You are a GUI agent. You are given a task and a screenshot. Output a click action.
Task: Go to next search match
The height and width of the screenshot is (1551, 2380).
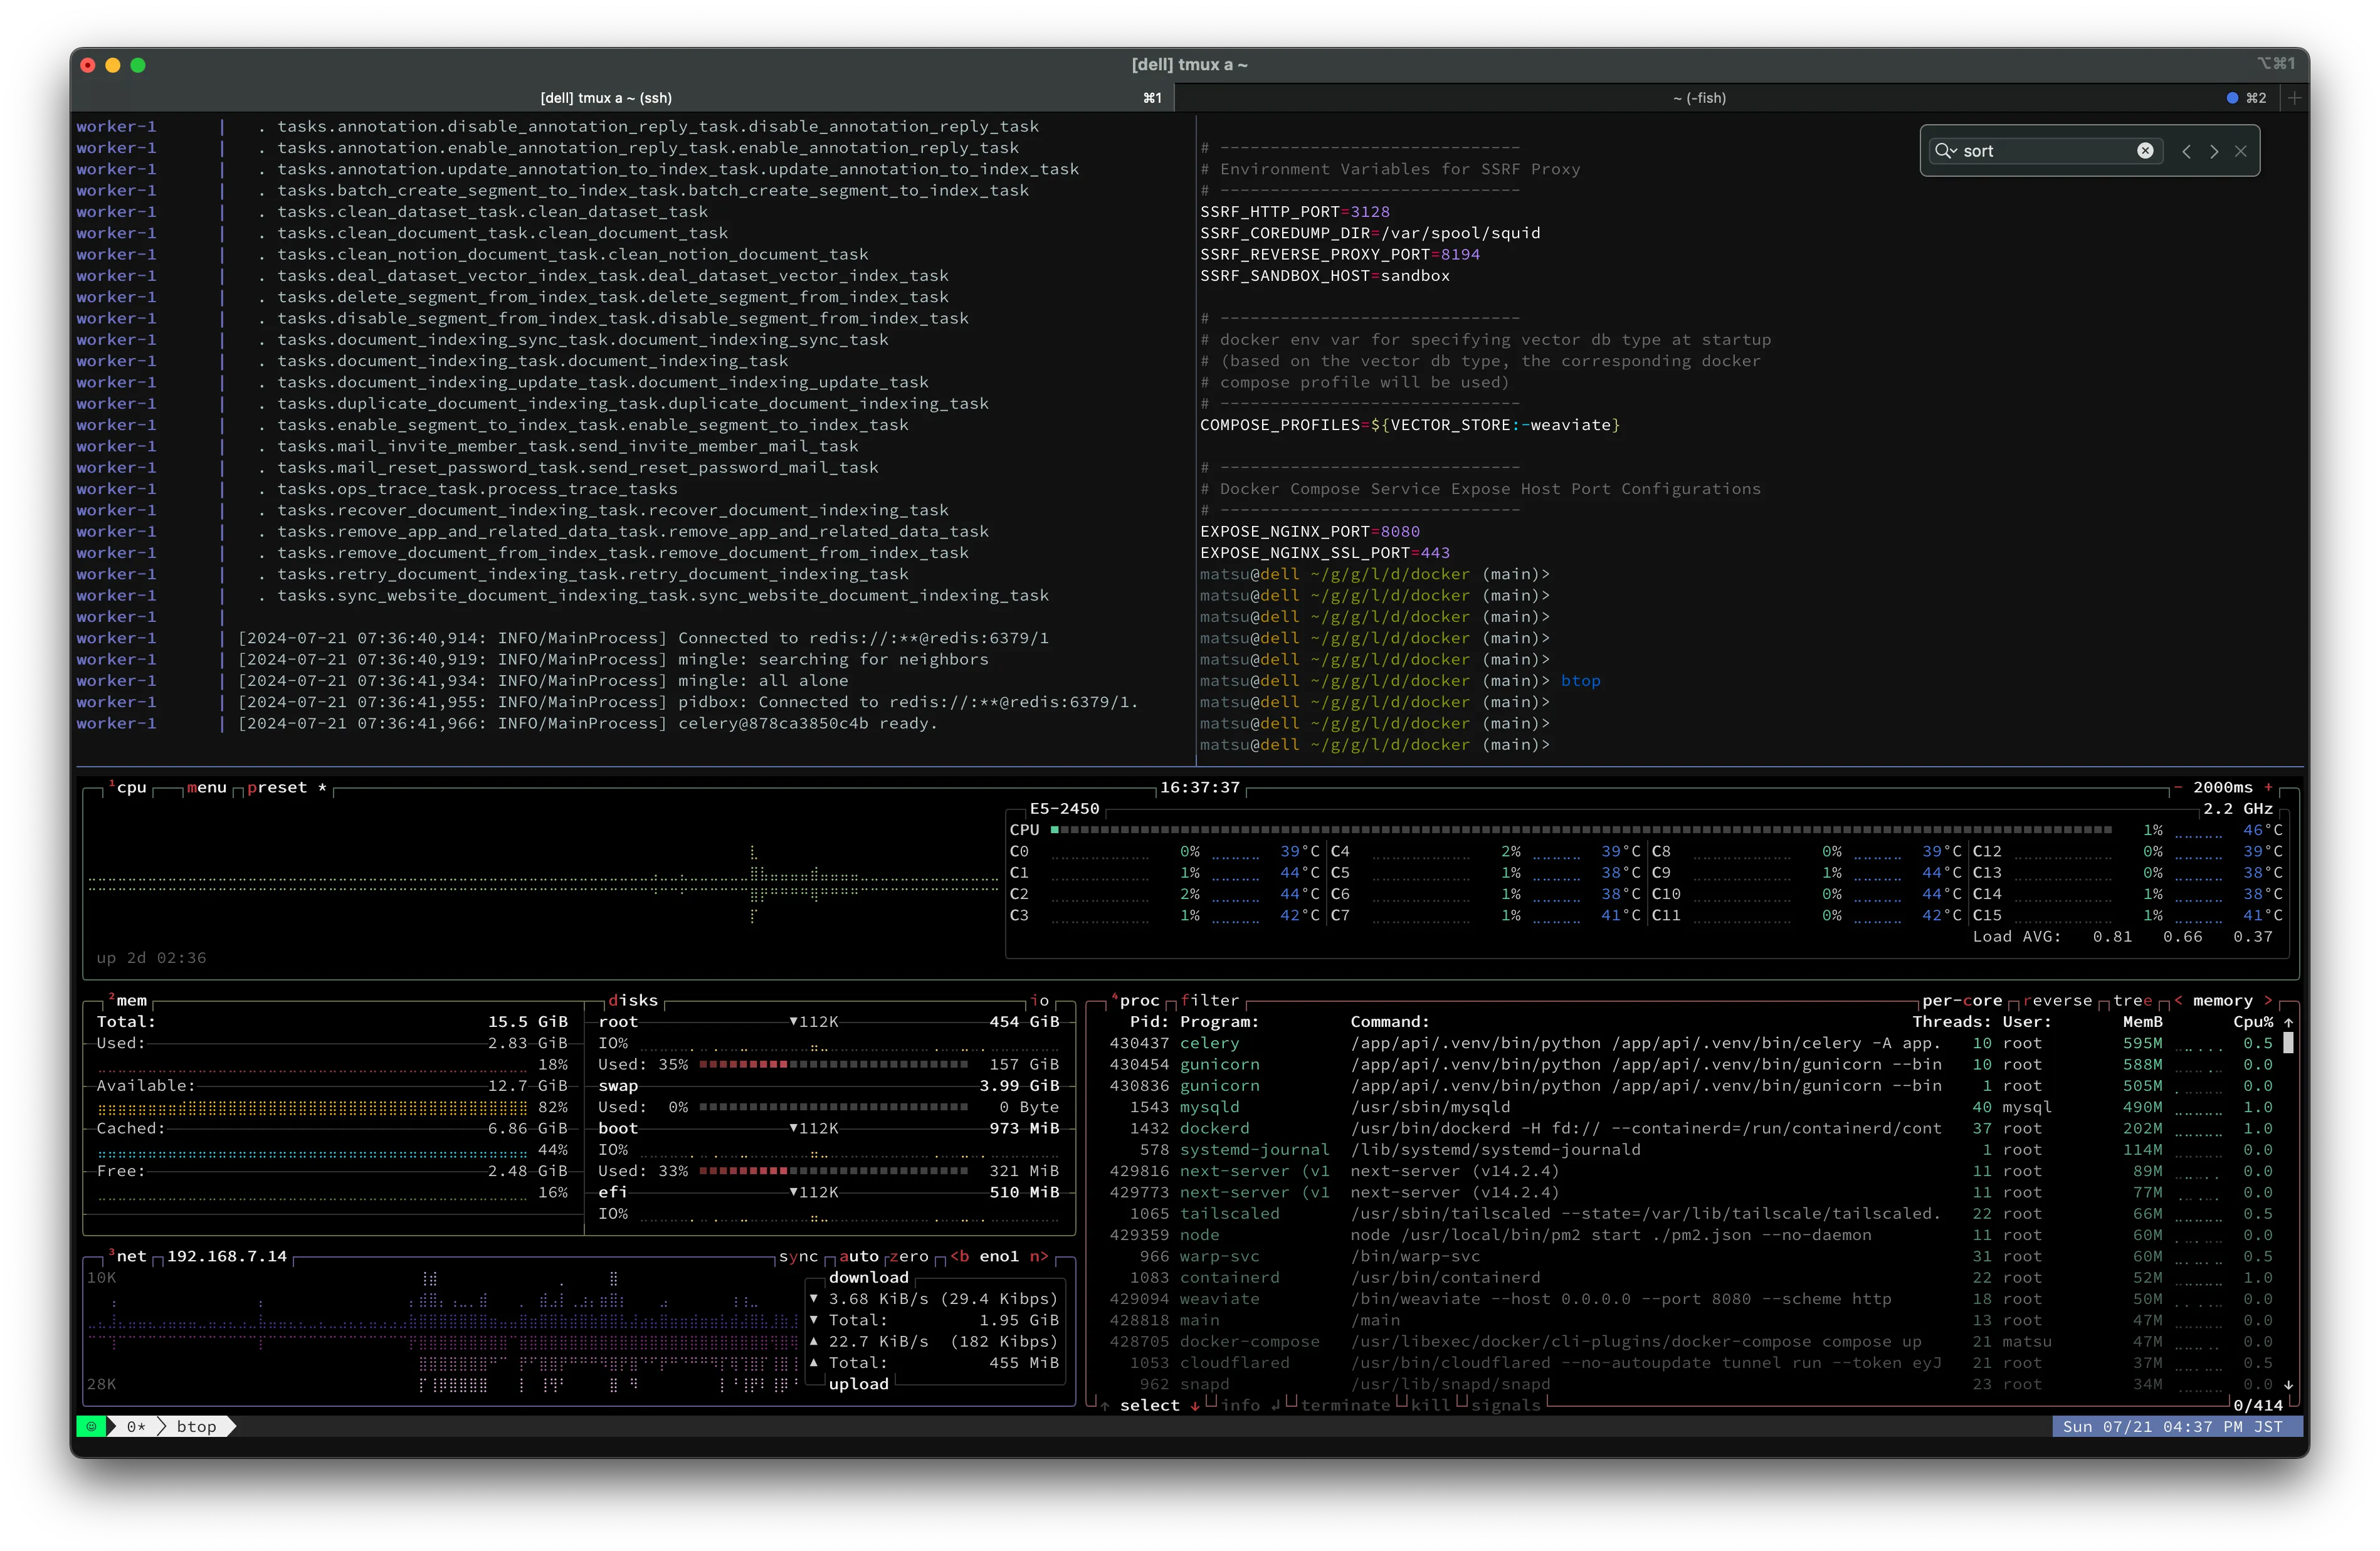pyautogui.click(x=2214, y=151)
